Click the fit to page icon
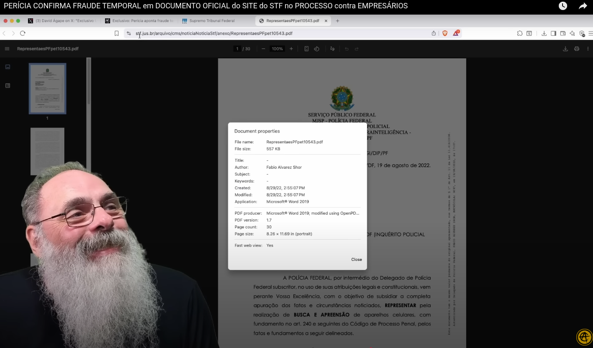593x348 pixels. coord(306,49)
